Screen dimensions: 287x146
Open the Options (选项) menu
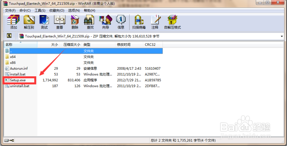click(74, 10)
